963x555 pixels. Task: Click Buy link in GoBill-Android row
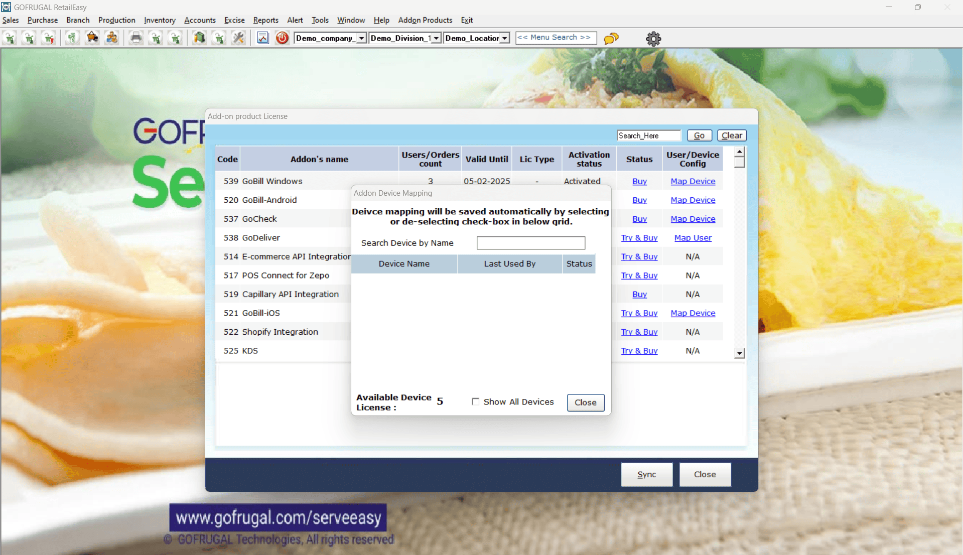pyautogui.click(x=639, y=200)
